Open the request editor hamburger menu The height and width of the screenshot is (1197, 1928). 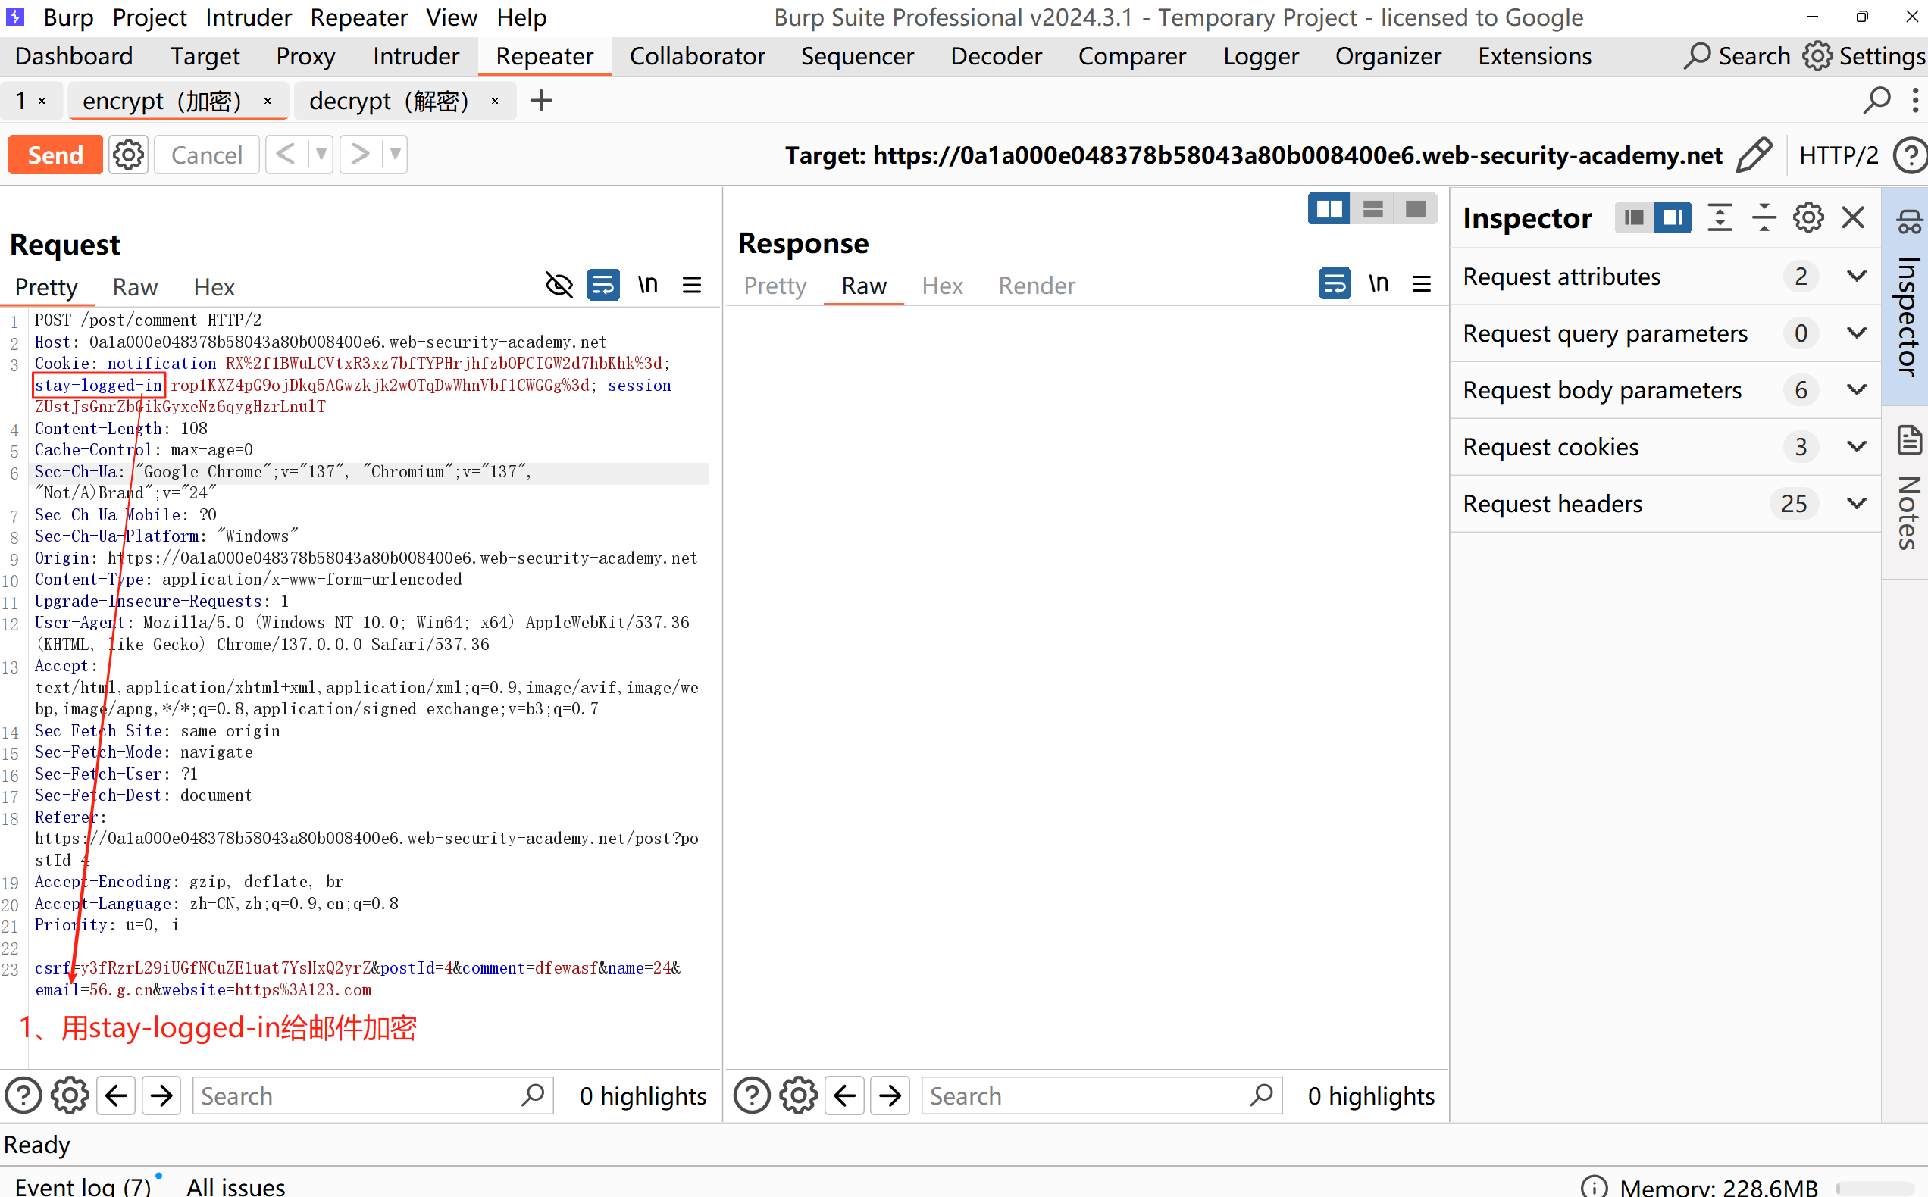pos(691,285)
